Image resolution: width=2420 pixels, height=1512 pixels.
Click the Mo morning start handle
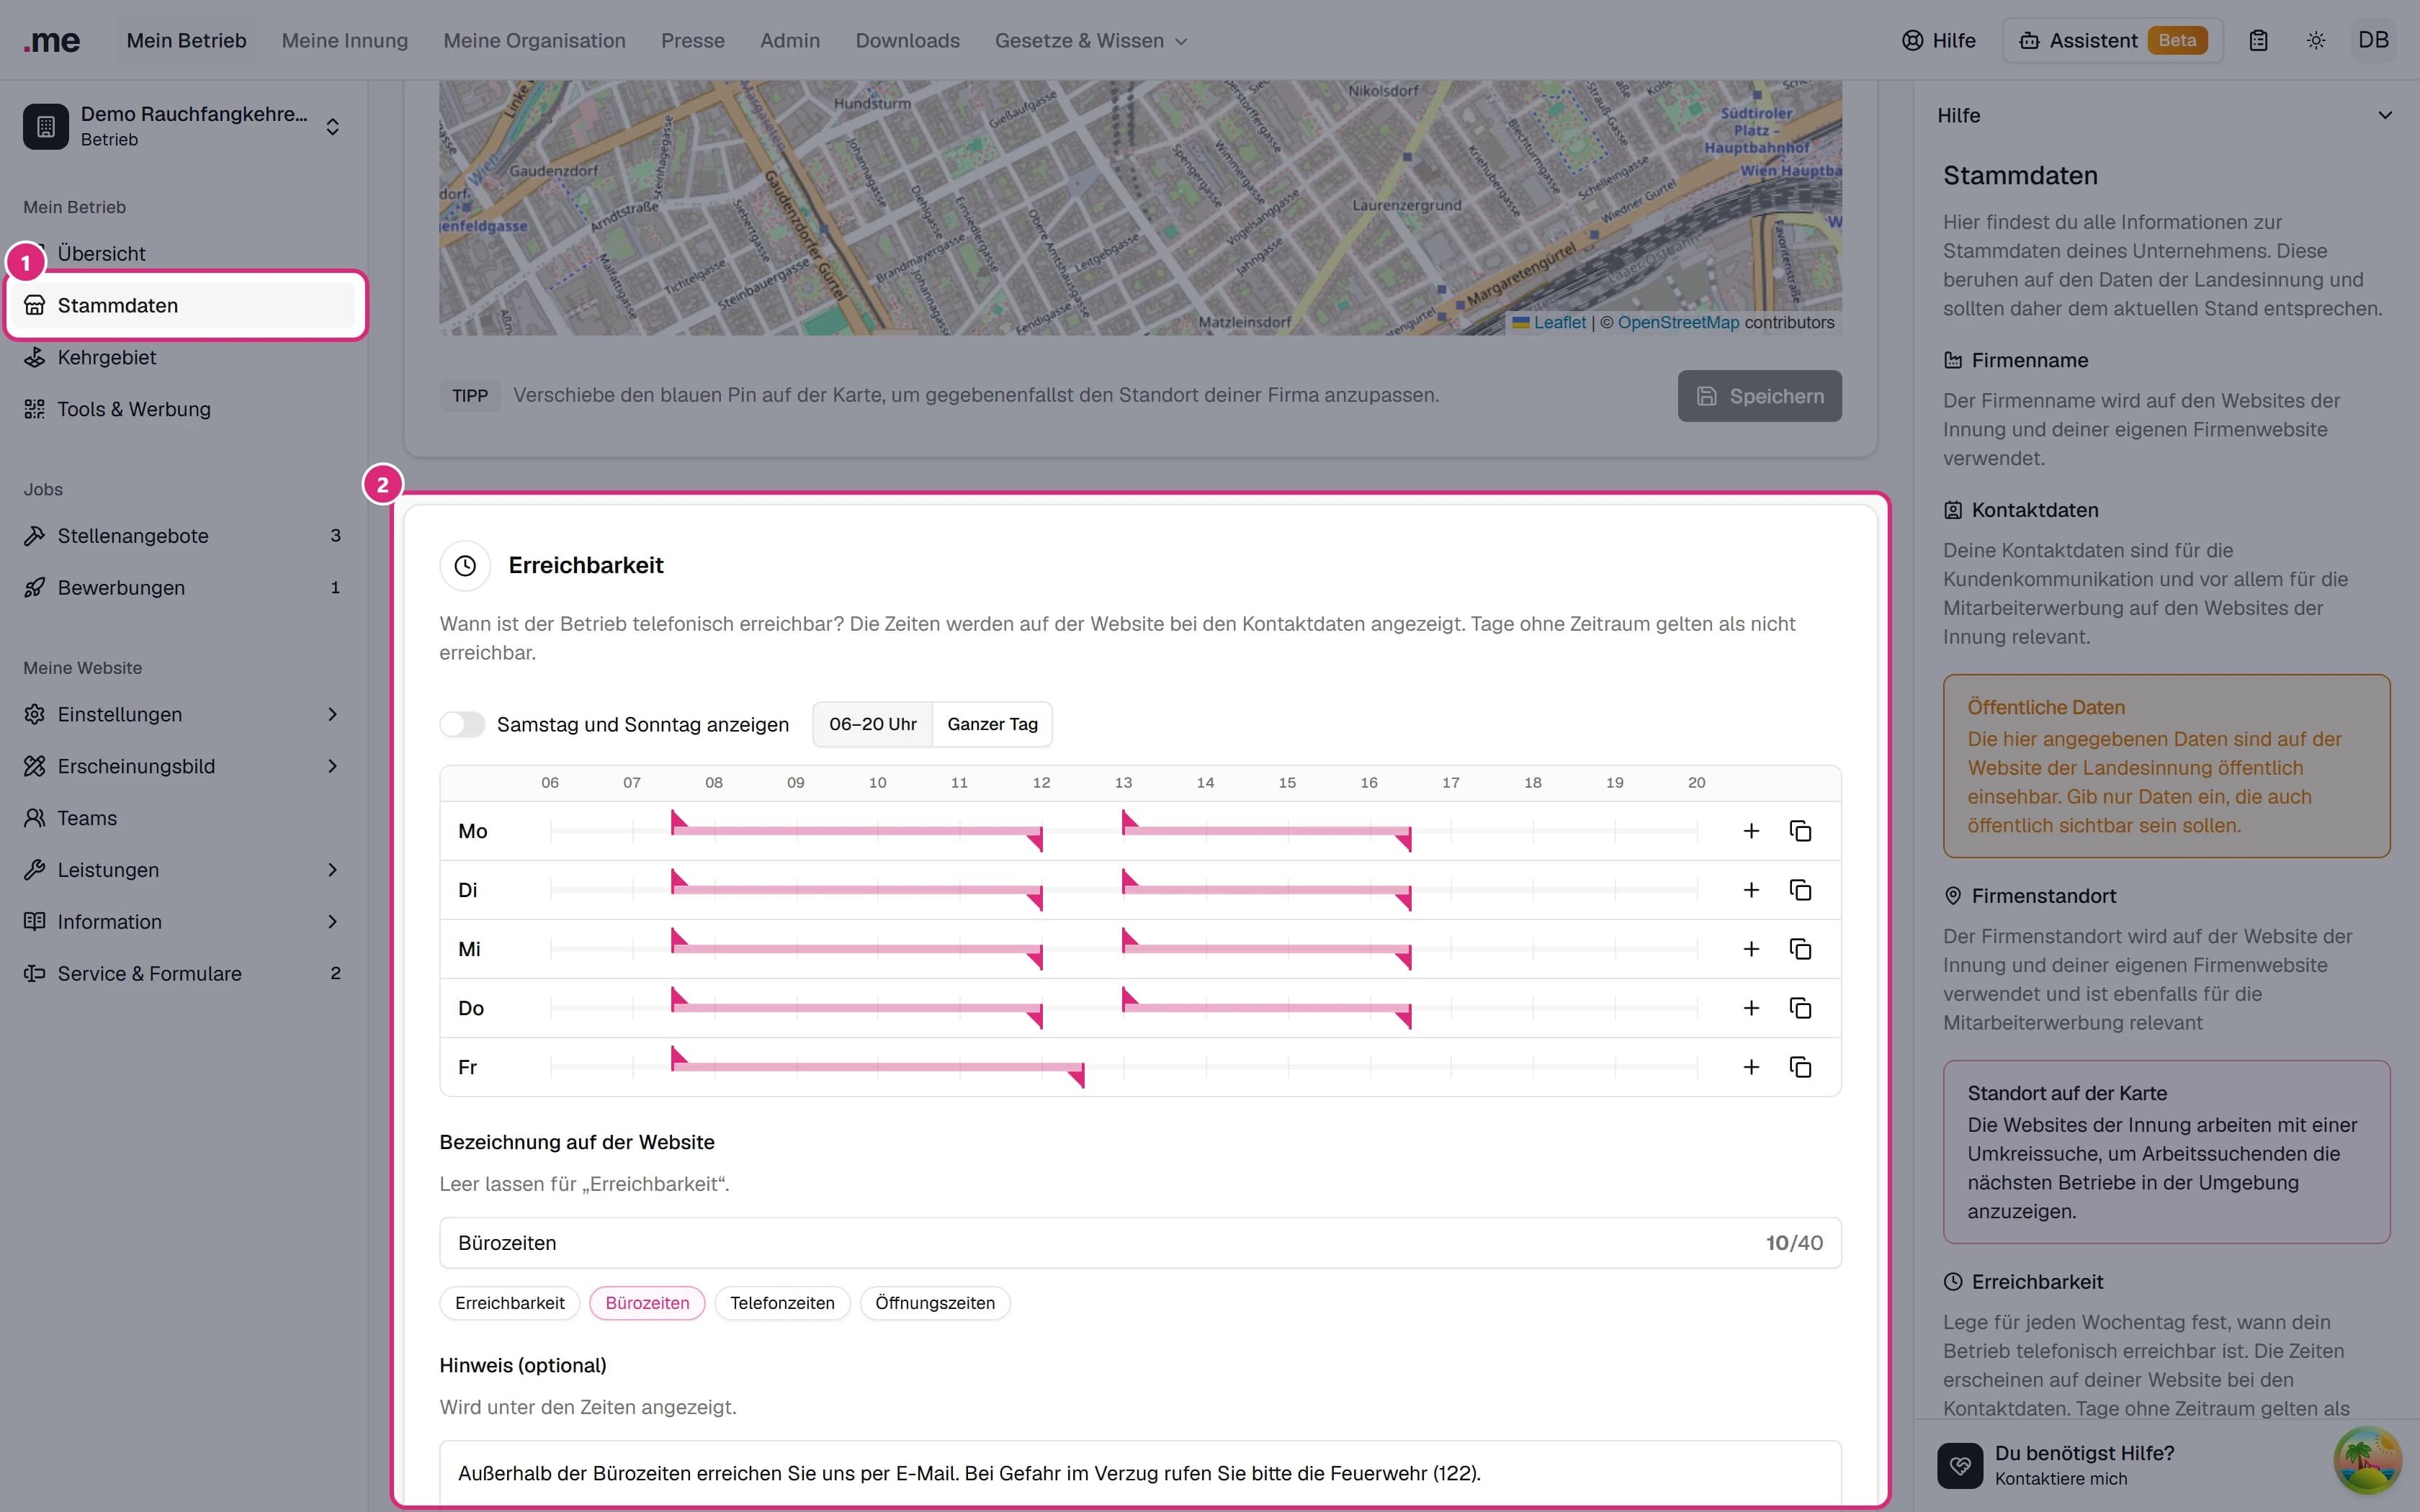click(x=679, y=821)
